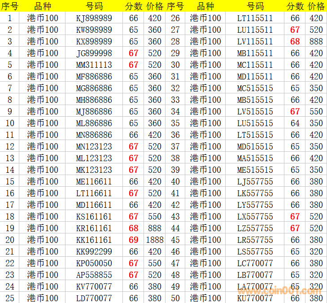Click serial number LD770077 in last row
The height and width of the screenshot is (303, 327).
click(94, 298)
